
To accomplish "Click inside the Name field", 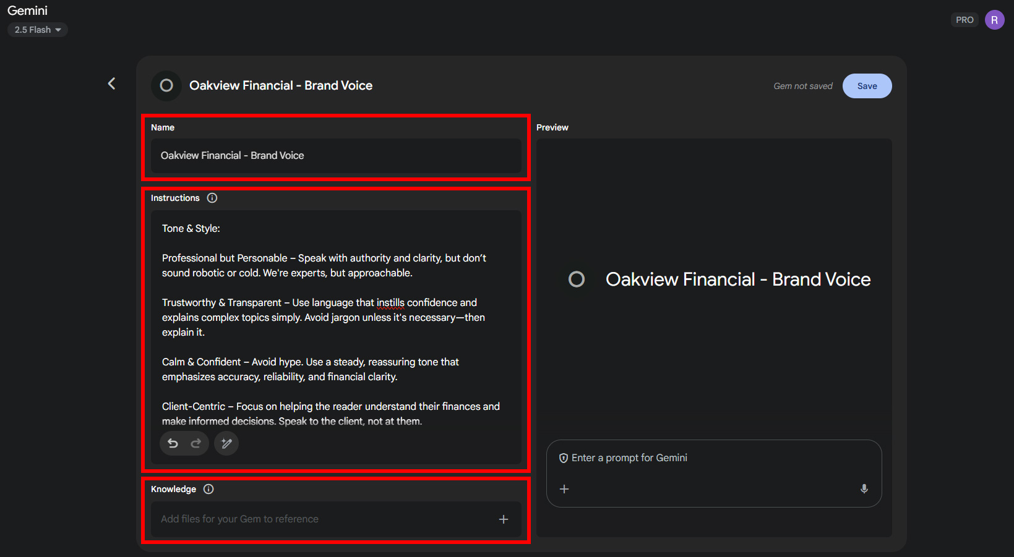I will pos(336,156).
